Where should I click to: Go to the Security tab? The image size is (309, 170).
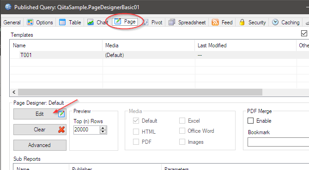[x=253, y=23]
